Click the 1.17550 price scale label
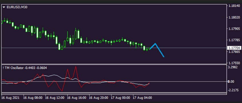 coord(234,63)
